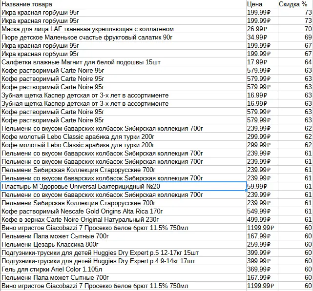Click the selected 'Пластырь М Здоровье Universal' cell

[x=124, y=186]
